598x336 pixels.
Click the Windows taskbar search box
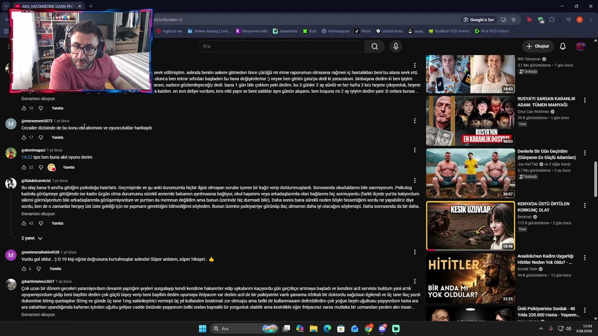click(244, 329)
